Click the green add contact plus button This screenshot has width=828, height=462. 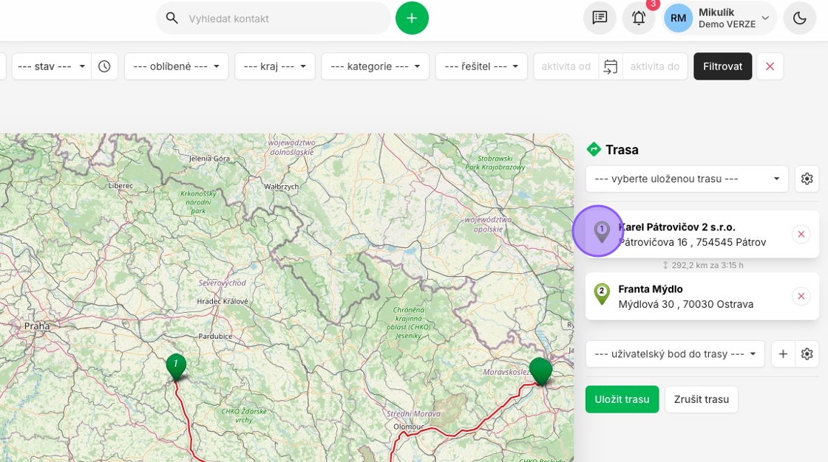point(412,18)
